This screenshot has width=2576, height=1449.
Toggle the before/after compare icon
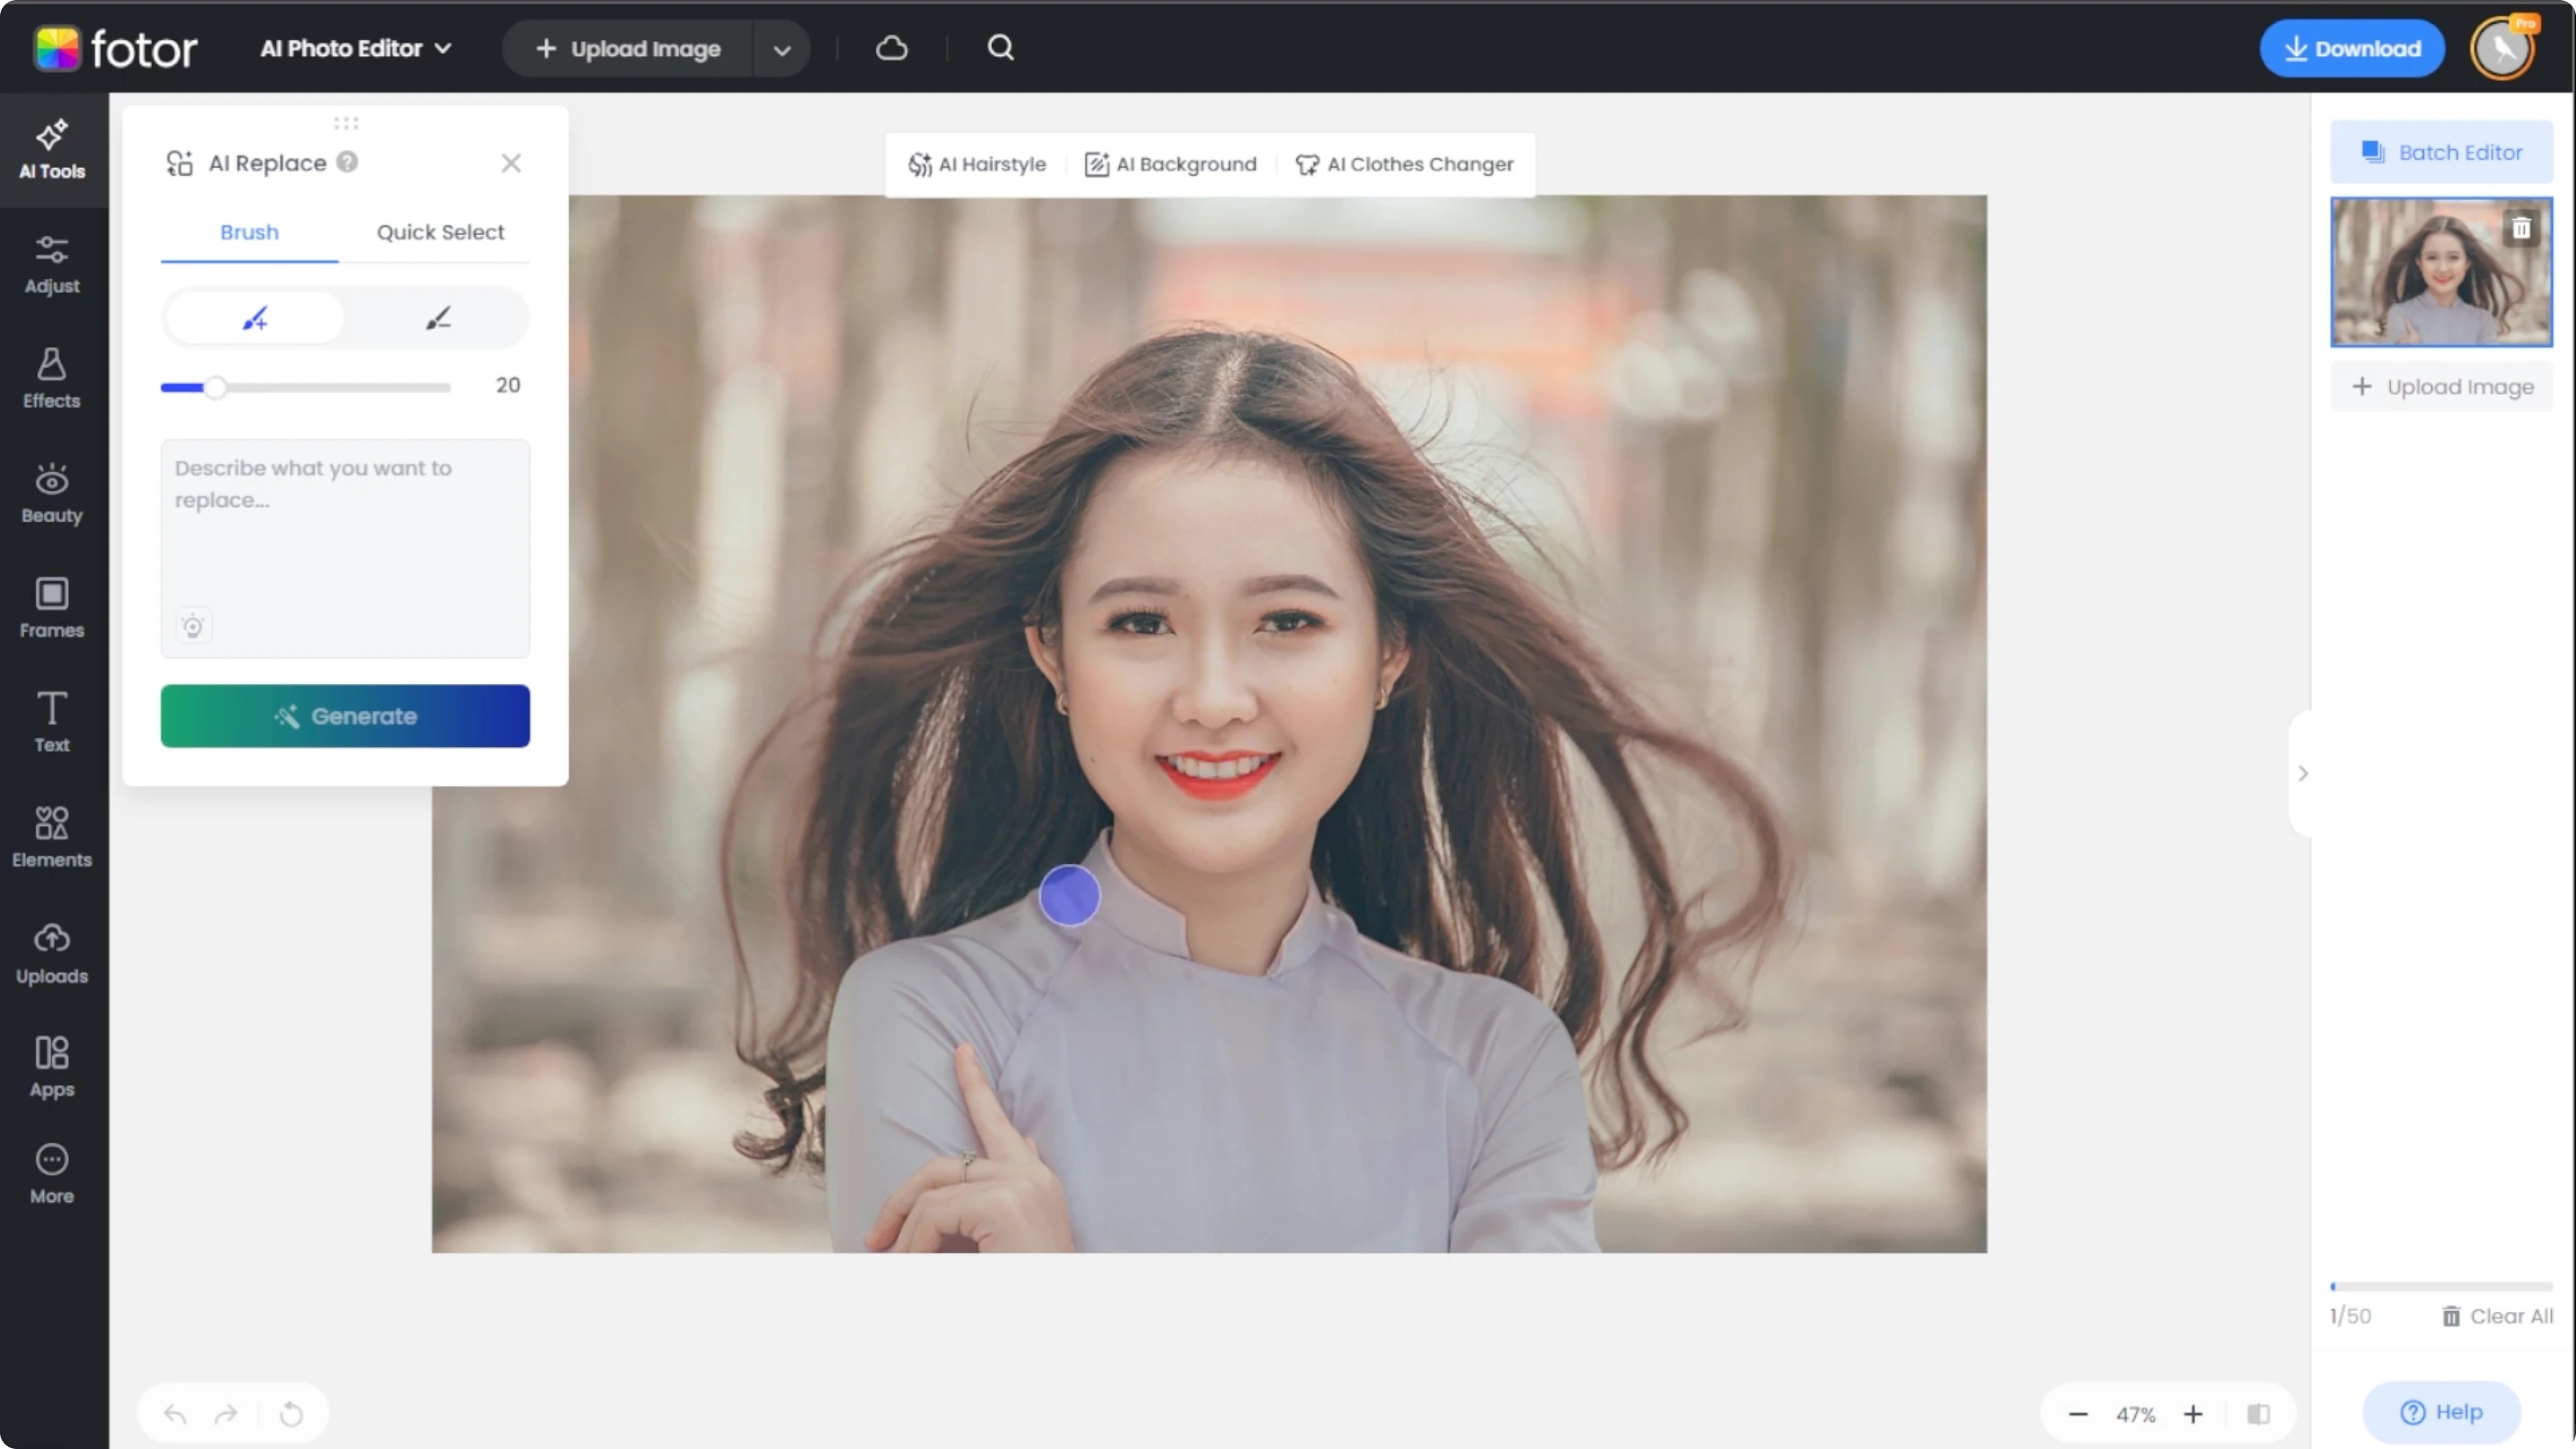tap(2258, 1414)
